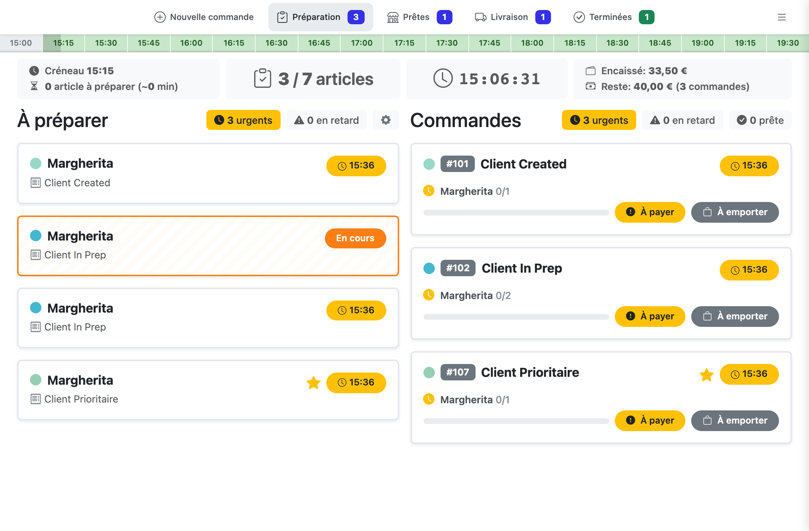Click the wallet icon next to Encaissé
The image size is (809, 531).
pyautogui.click(x=591, y=71)
